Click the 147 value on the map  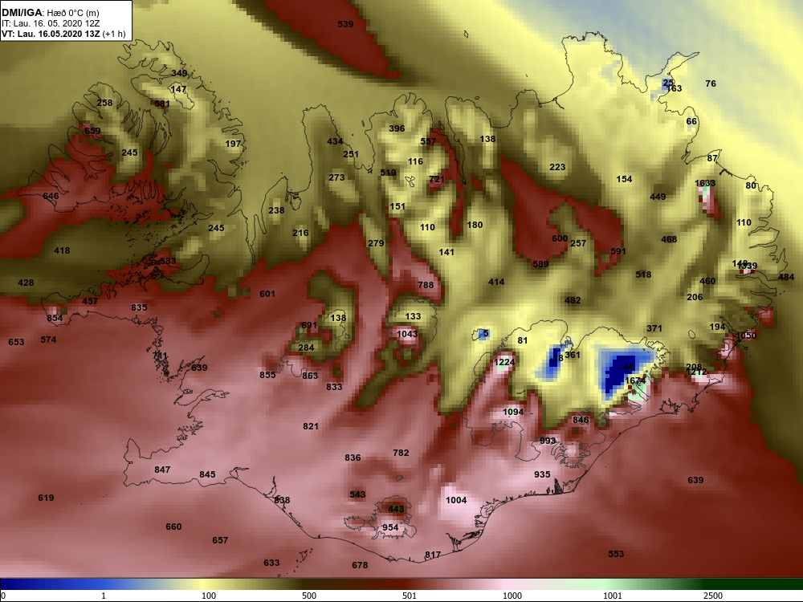pyautogui.click(x=178, y=89)
